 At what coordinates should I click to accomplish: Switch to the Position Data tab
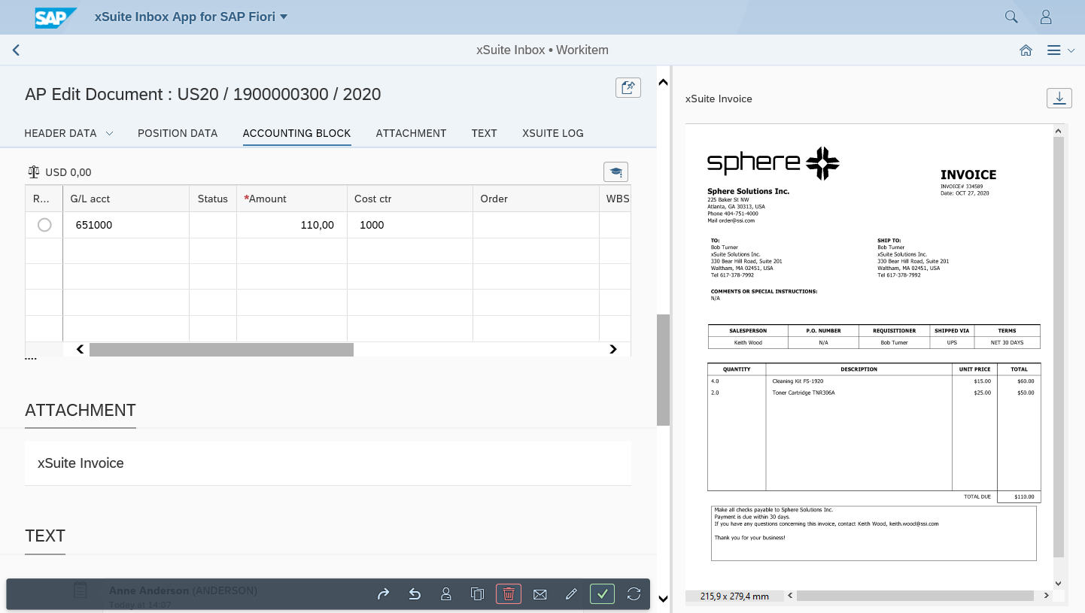click(x=178, y=133)
